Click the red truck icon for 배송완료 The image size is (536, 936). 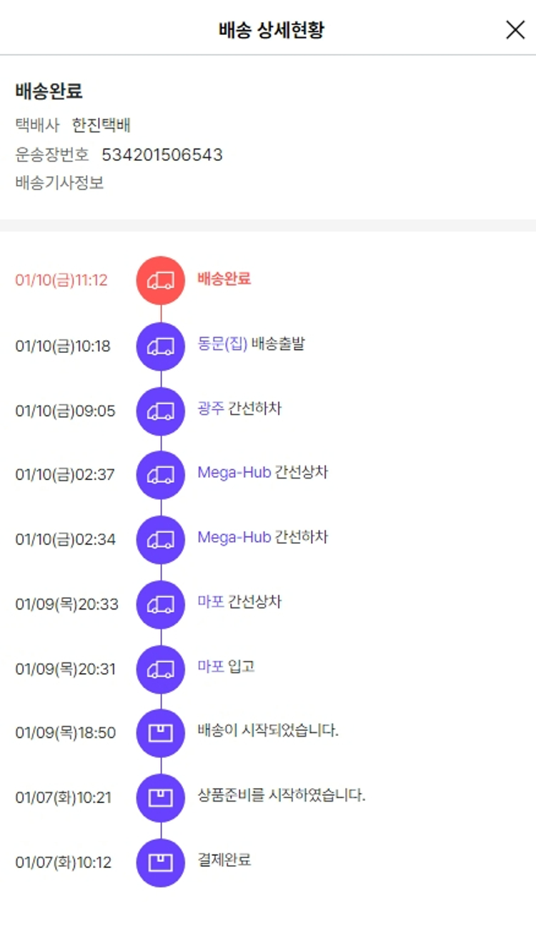[x=161, y=280]
